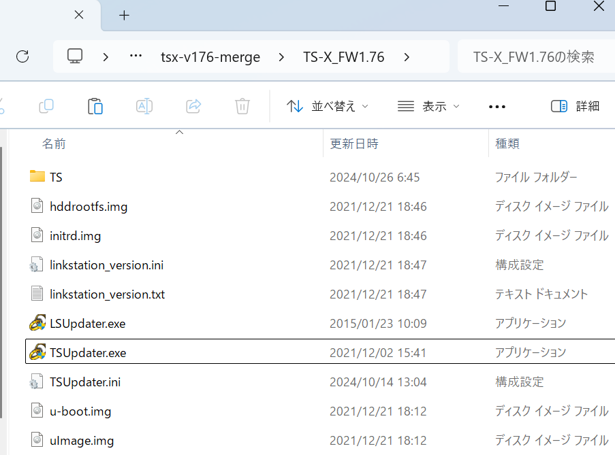Expand chevron after TS-X_FW1.76
Image resolution: width=615 pixels, height=455 pixels.
click(407, 57)
